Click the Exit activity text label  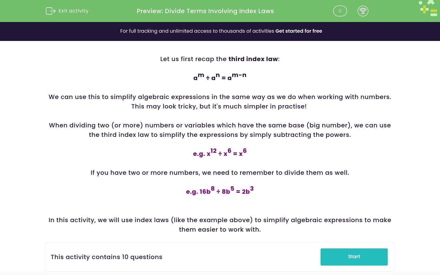coord(73,11)
